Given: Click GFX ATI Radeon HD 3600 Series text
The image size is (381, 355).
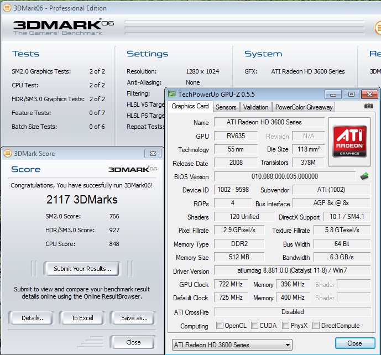Looking at the screenshot, I should [x=308, y=71].
